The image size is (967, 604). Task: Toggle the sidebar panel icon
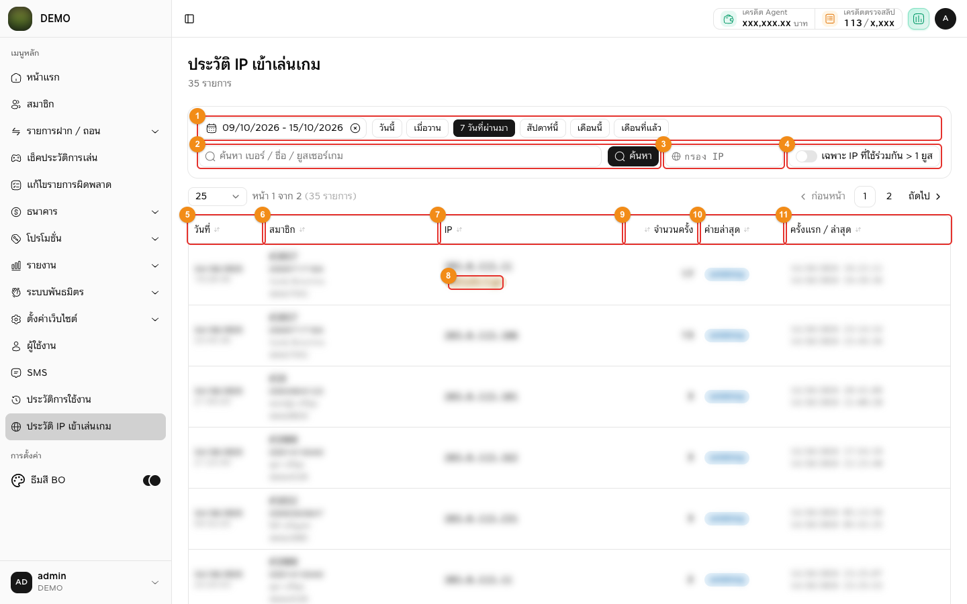[x=189, y=19]
